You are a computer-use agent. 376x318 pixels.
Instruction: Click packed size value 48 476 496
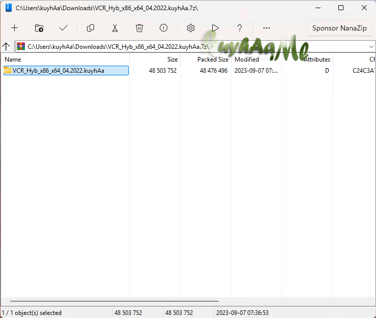[214, 71]
